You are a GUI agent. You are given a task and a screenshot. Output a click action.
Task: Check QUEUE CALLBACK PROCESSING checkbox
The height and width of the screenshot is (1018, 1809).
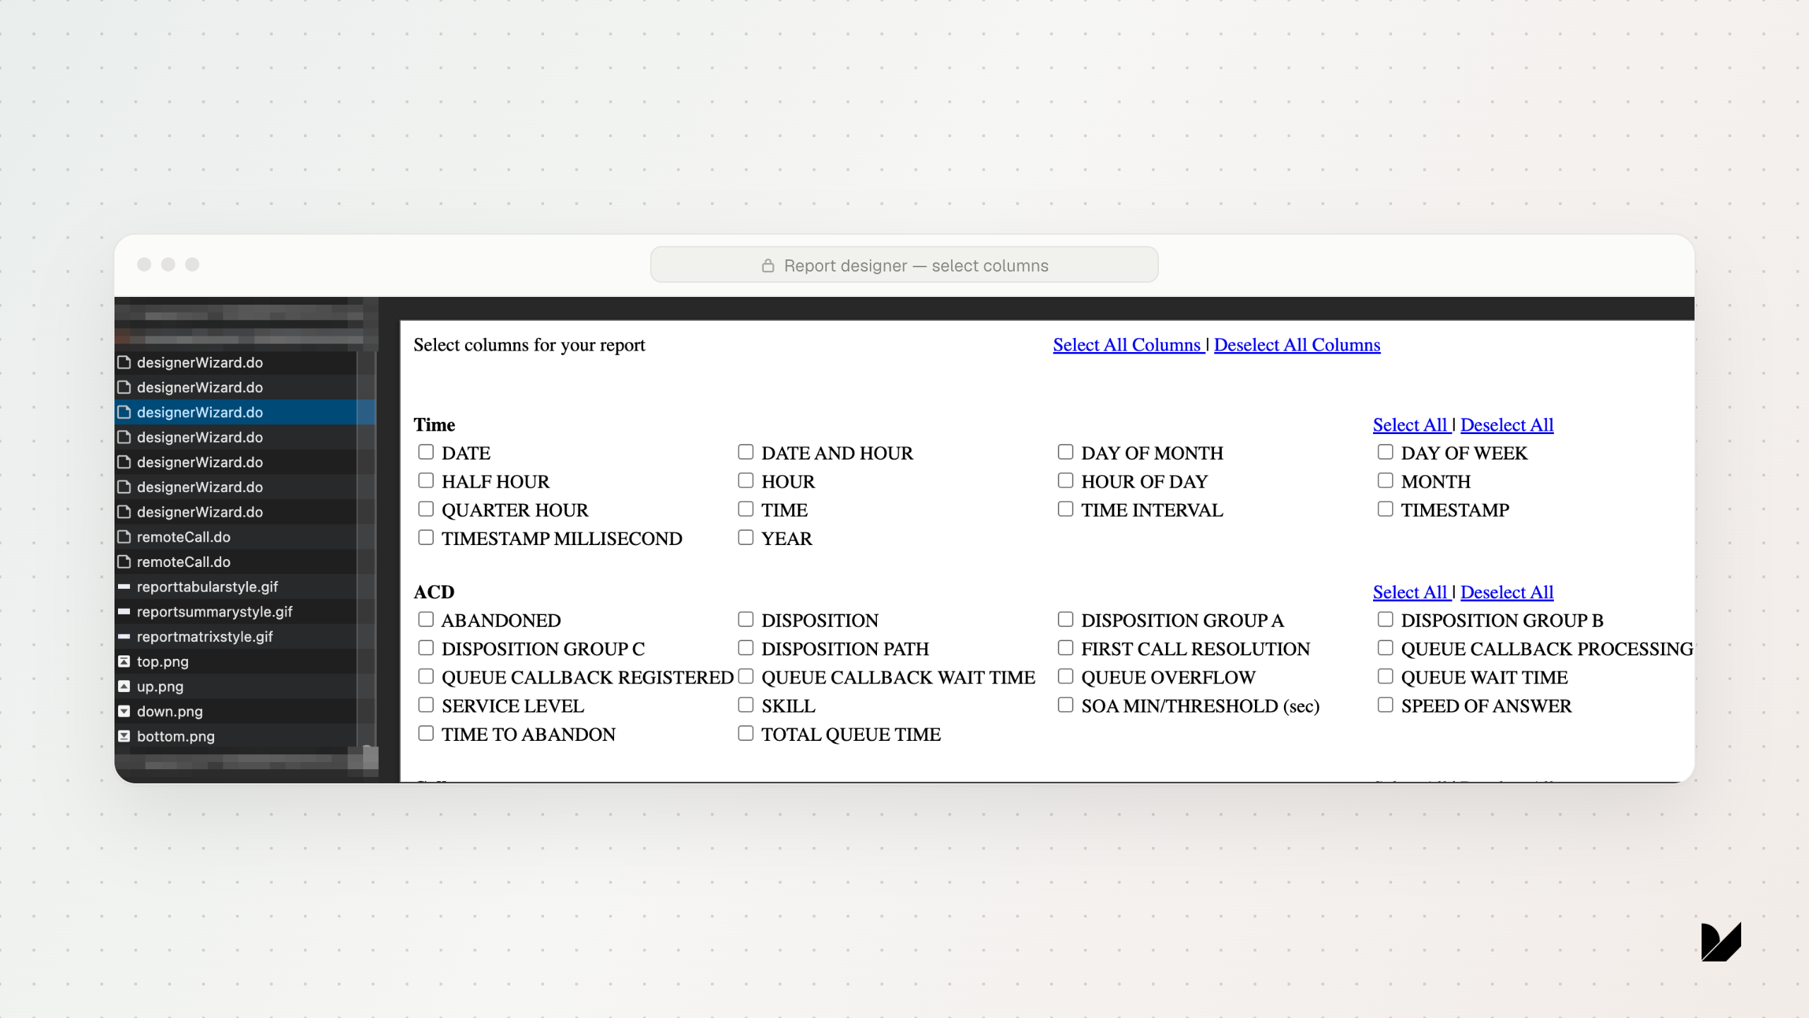1386,648
